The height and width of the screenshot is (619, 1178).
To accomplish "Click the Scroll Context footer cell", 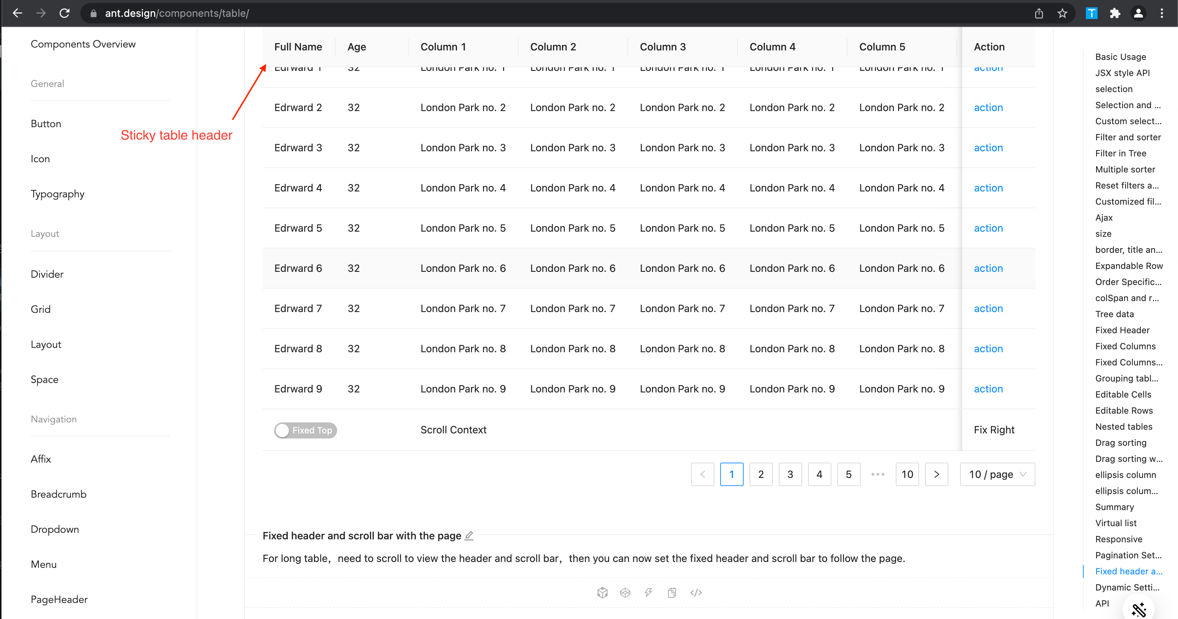I will pos(453,430).
